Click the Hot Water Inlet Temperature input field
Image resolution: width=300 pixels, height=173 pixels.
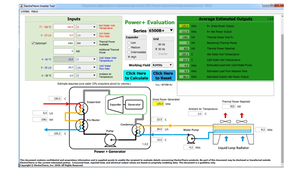pos(64,27)
